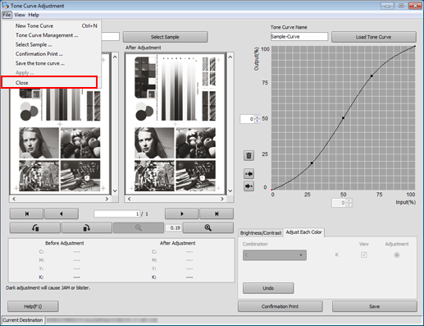This screenshot has width=424, height=326.
Task: Choose Save the tone curve menu entry
Action: click(52, 63)
